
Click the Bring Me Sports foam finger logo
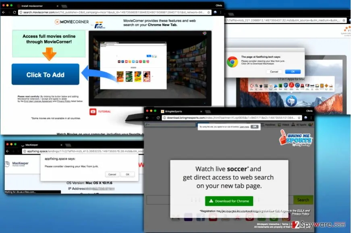(296, 138)
